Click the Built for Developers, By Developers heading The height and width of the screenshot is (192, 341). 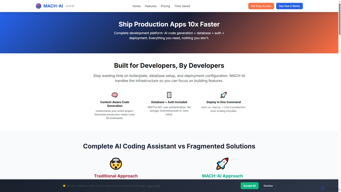169,66
